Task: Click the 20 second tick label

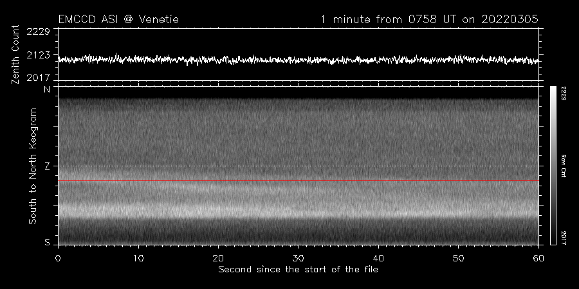Action: (x=218, y=258)
